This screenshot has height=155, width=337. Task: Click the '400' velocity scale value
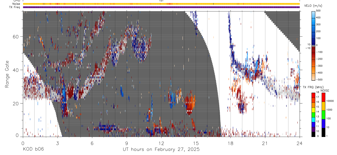[318, 17]
